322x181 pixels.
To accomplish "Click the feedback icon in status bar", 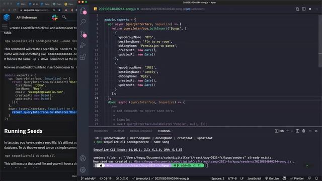I will (309, 178).
